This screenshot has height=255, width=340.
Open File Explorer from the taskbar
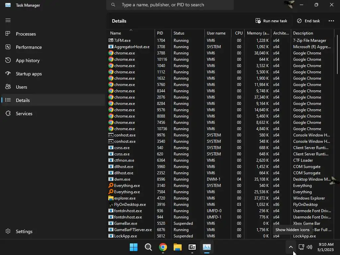click(x=178, y=247)
